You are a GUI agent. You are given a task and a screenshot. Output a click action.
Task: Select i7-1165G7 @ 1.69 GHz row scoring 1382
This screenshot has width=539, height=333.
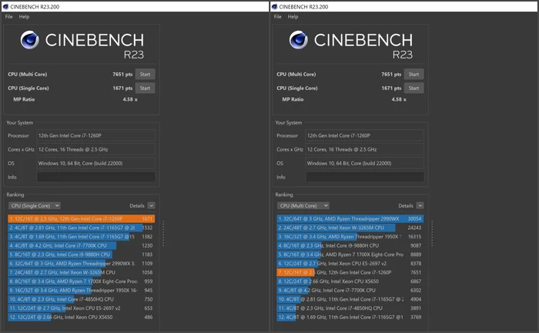tap(81, 237)
